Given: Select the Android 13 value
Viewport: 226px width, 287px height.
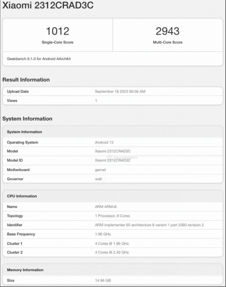Looking at the screenshot, I should (104, 142).
